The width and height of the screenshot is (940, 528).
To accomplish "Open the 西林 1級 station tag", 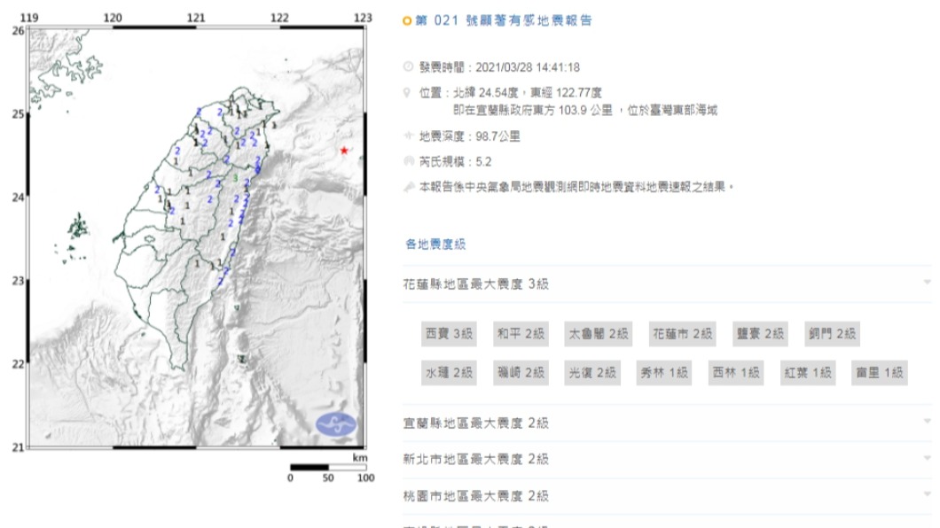I will (736, 373).
